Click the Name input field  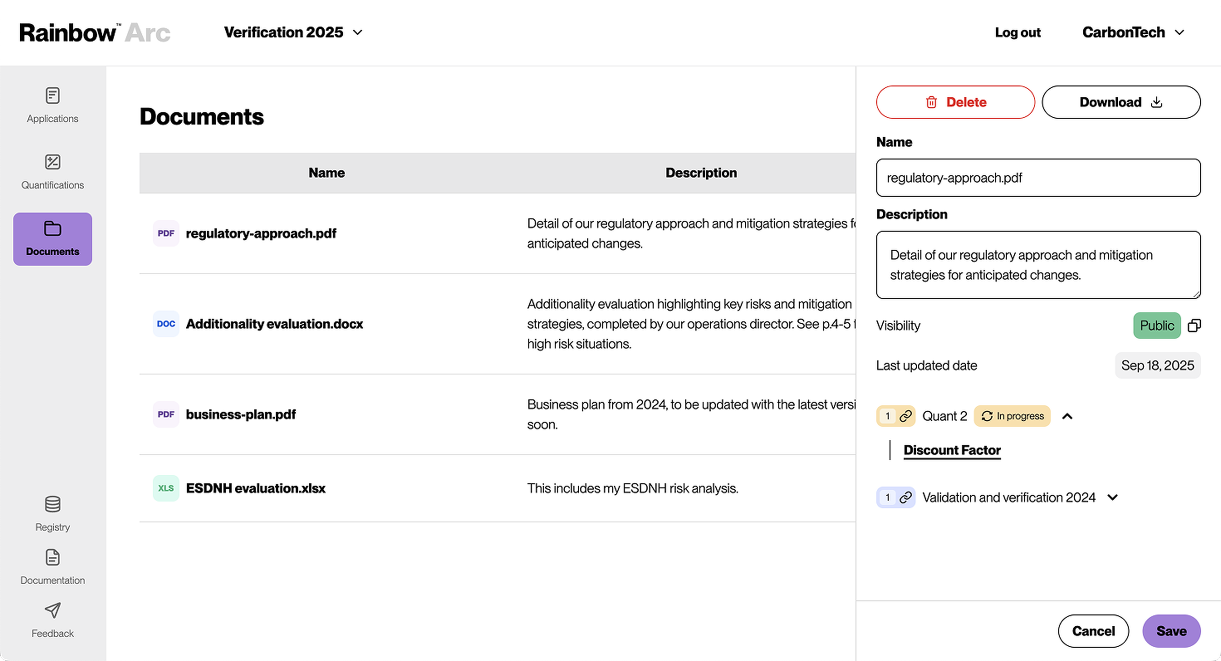1038,178
